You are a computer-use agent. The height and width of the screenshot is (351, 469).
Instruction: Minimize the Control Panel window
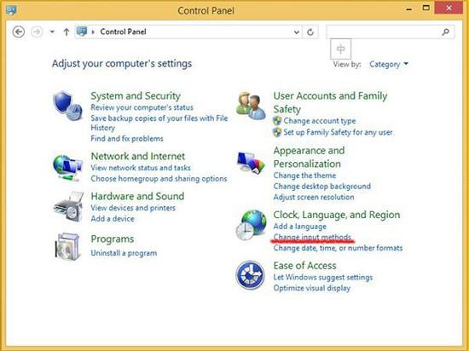pyautogui.click(x=408, y=9)
